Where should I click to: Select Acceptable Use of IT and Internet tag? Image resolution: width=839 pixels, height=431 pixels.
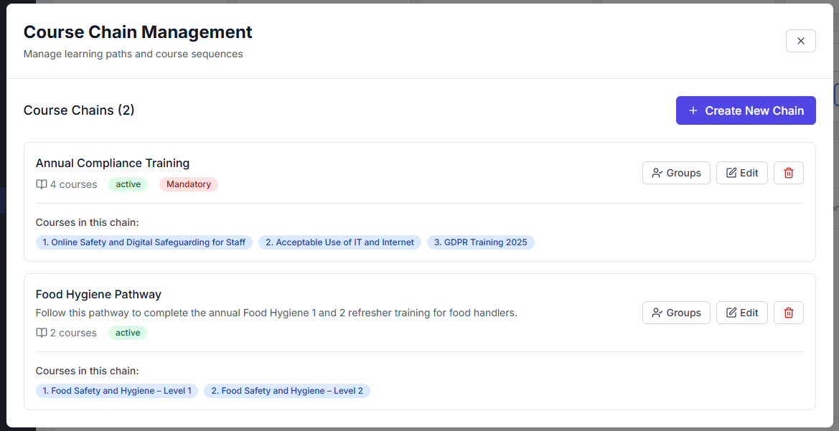pos(339,242)
